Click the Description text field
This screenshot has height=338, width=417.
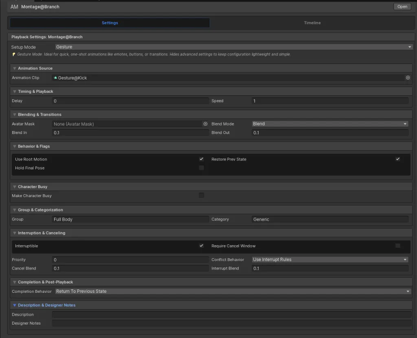point(232,315)
